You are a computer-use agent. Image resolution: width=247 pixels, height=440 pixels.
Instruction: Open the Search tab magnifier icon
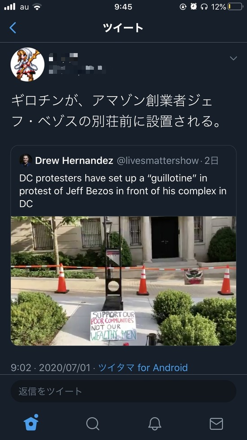pos(93,423)
